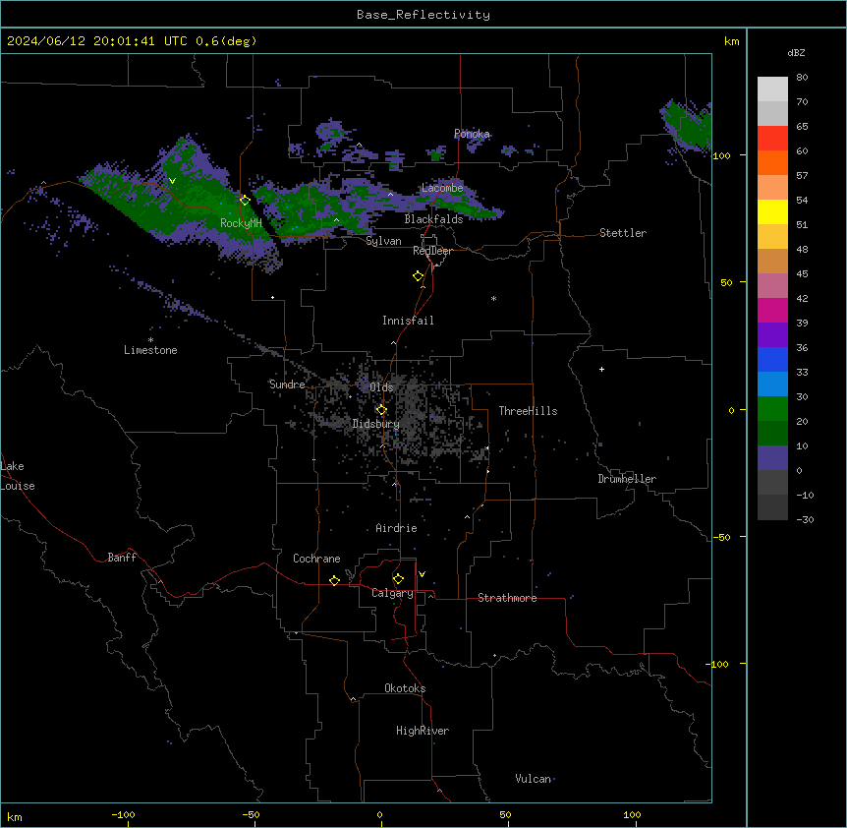847x828 pixels.
Task: Click the Calgary city label
Action: point(393,593)
